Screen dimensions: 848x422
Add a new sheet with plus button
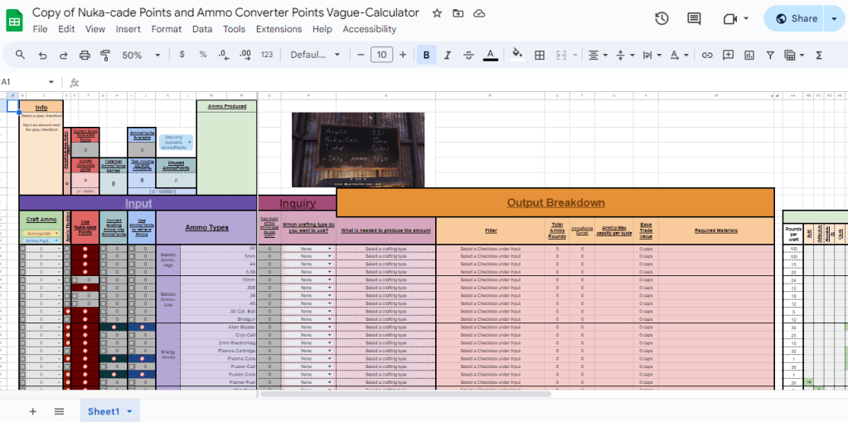click(33, 411)
